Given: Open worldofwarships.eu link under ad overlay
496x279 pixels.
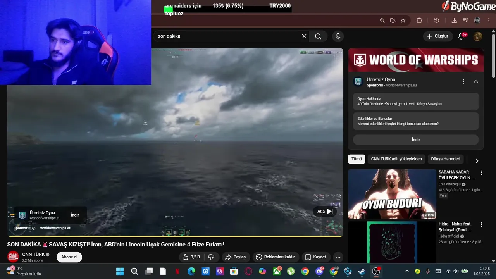Looking at the screenshot, I should (55, 228).
